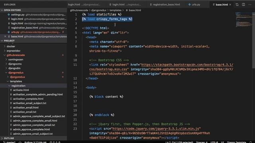This screenshot has height=143, width=255.
Task: Click the jQuery slim script URL on line 23
Action: 156,129
